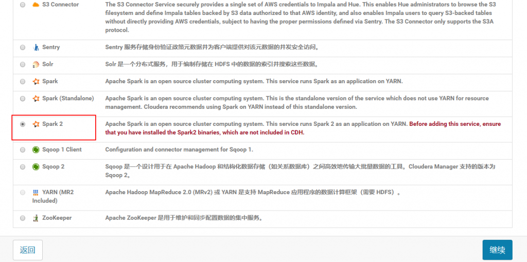Select the Spark (Standalone) radio button
Image resolution: width=527 pixels, height=262 pixels.
[x=23, y=99]
